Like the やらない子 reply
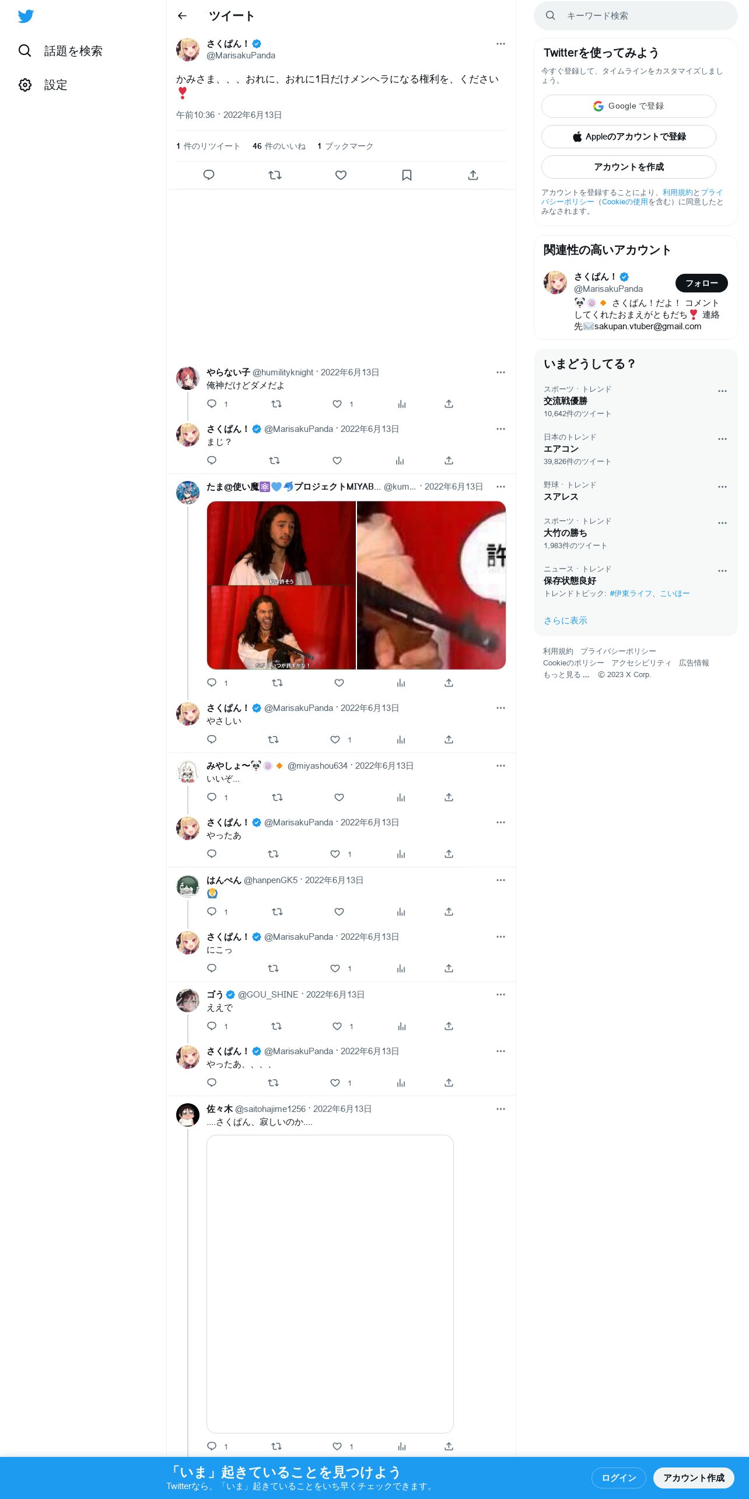The image size is (749, 1499). (337, 404)
